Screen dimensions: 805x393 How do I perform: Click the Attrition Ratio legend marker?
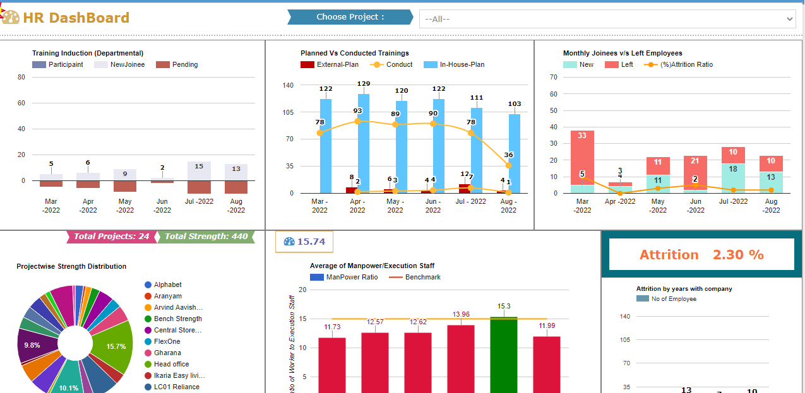tap(650, 65)
